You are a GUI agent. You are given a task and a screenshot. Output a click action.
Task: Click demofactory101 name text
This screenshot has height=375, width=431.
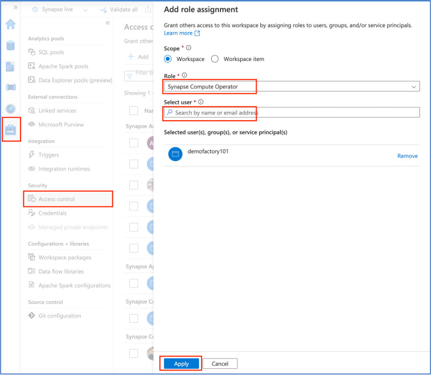208,151
